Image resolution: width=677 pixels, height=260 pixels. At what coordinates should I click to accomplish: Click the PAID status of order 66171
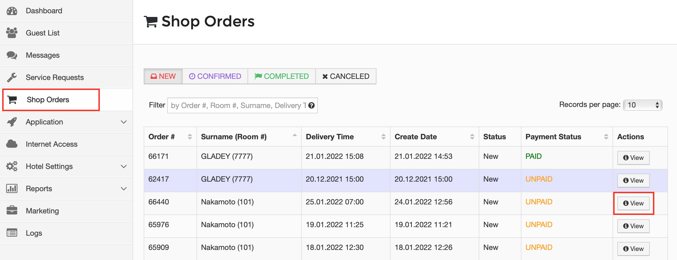(x=534, y=156)
